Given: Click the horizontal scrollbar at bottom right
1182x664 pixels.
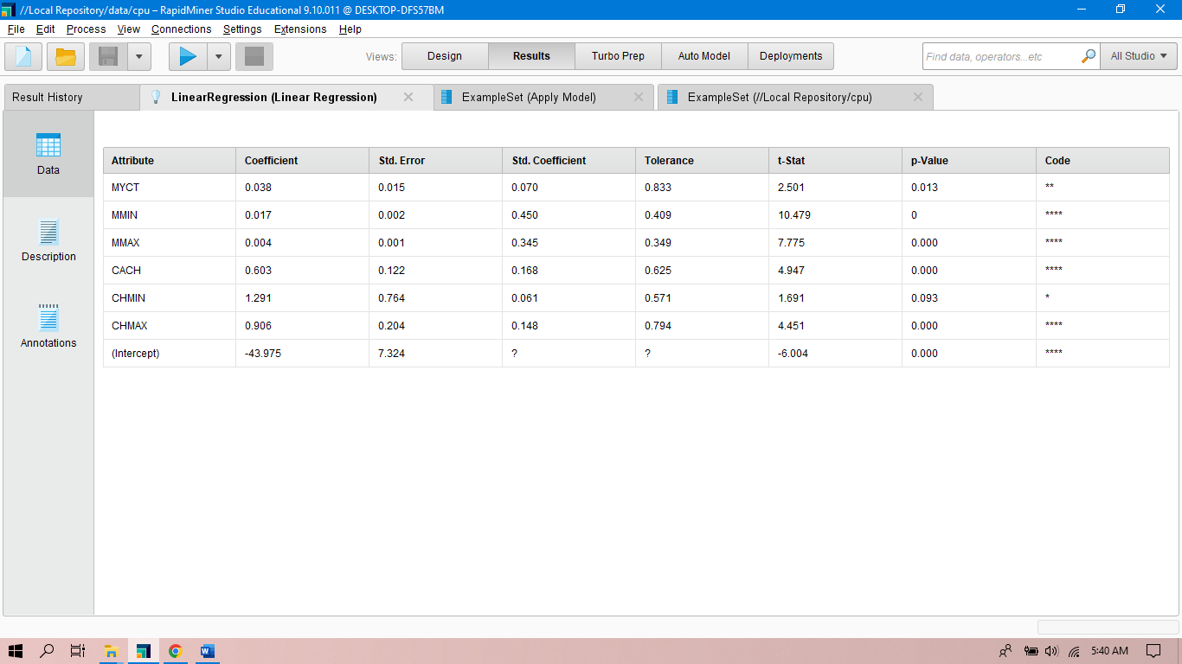Looking at the screenshot, I should pyautogui.click(x=1108, y=627).
